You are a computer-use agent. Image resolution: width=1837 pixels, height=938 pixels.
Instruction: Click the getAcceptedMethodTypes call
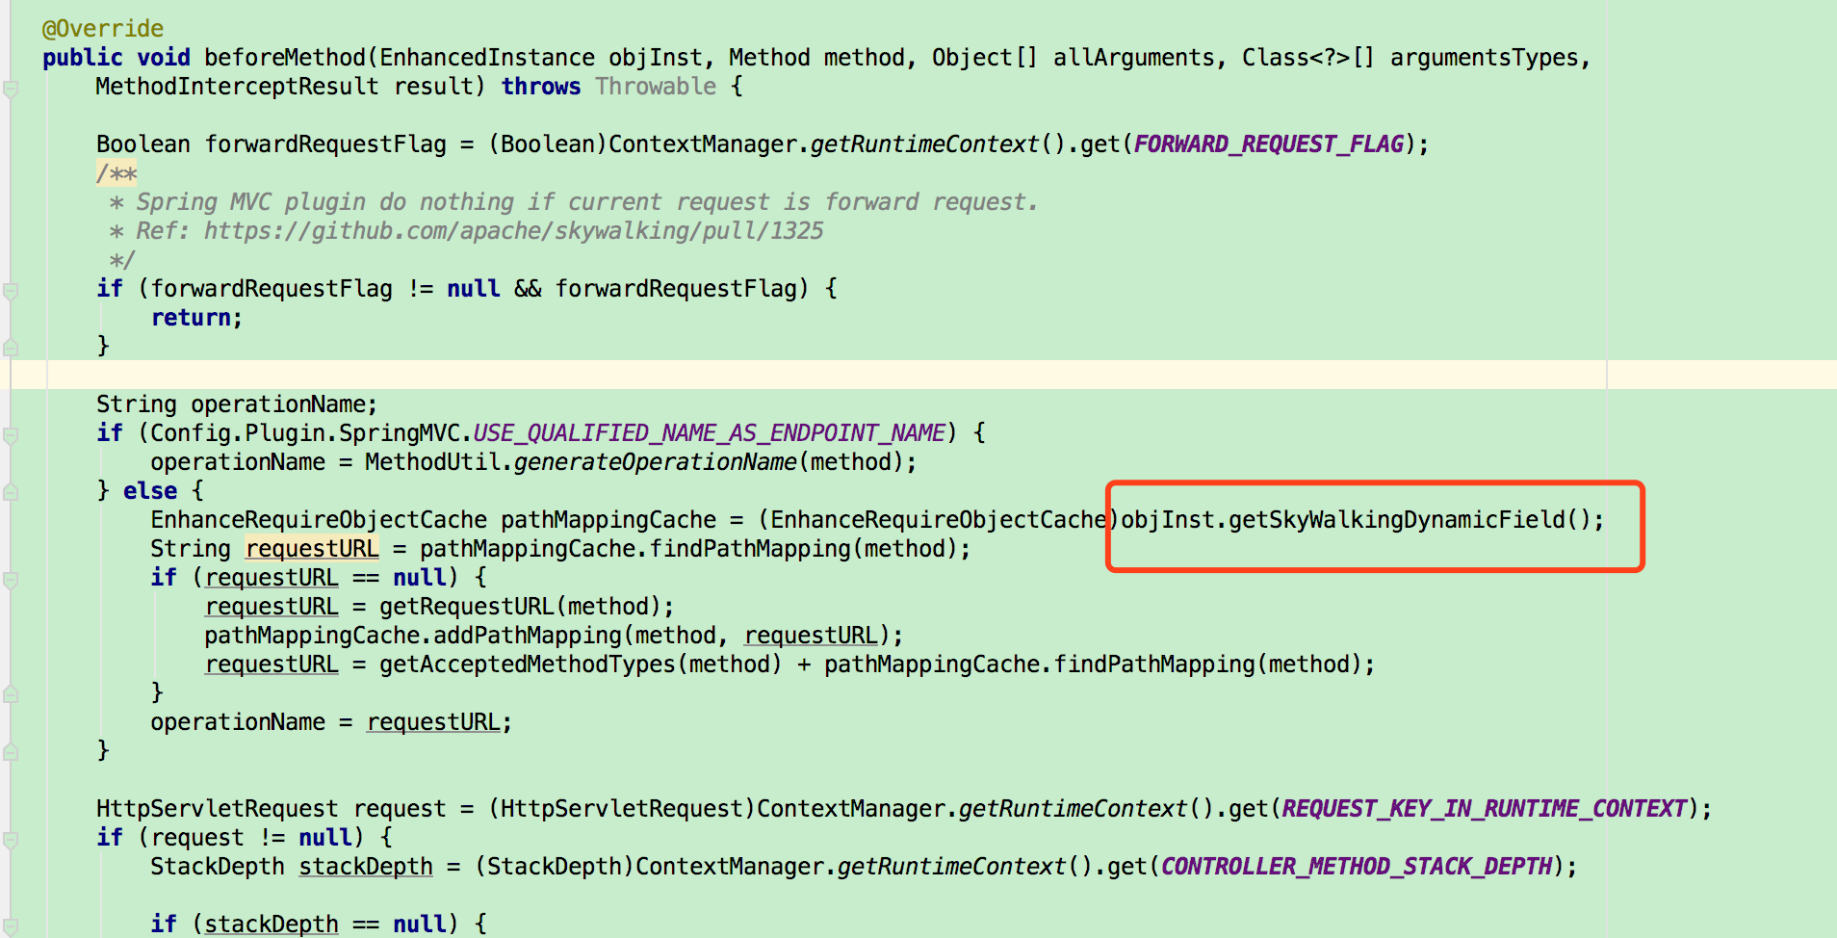coord(528,664)
